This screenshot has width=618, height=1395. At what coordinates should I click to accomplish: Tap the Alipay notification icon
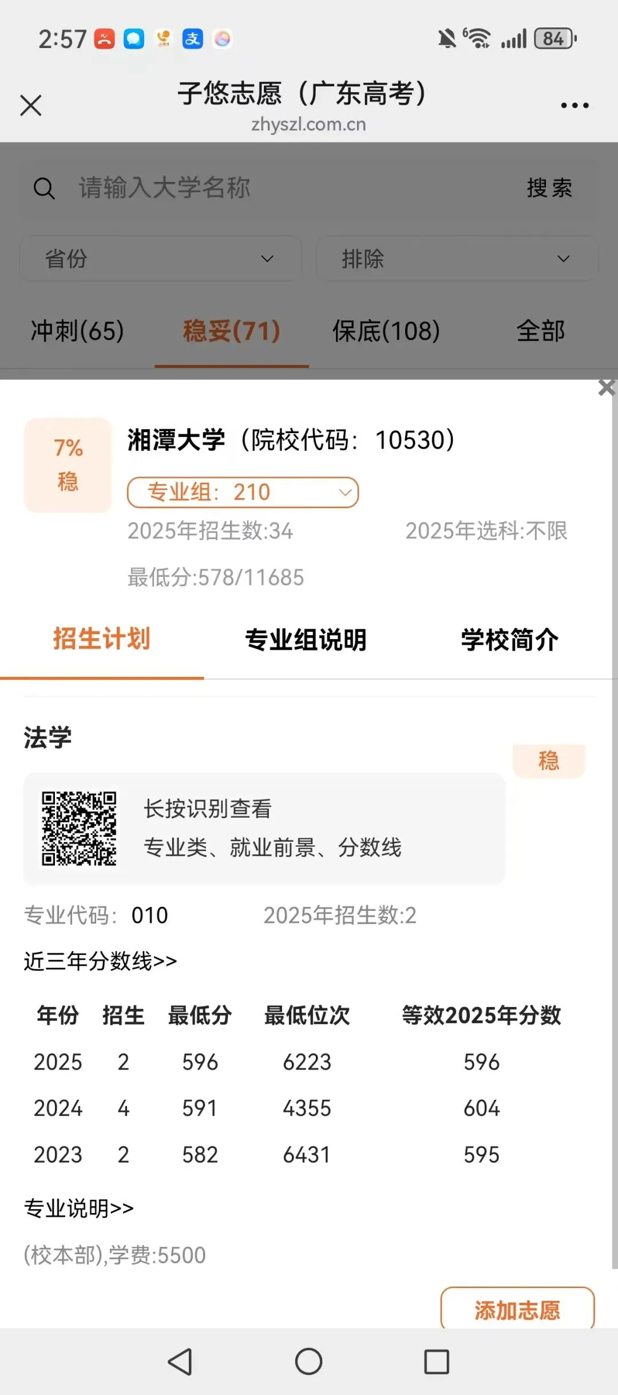tap(193, 39)
